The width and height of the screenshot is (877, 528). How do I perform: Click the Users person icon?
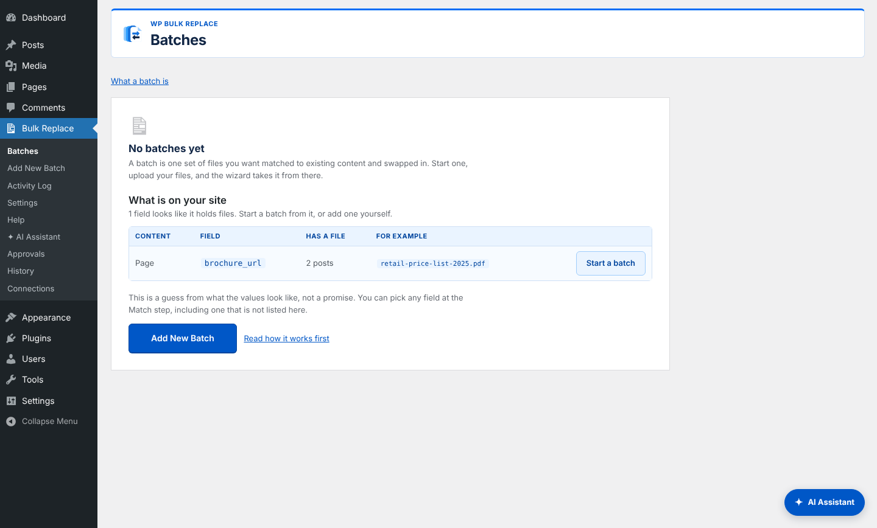pyautogui.click(x=11, y=359)
